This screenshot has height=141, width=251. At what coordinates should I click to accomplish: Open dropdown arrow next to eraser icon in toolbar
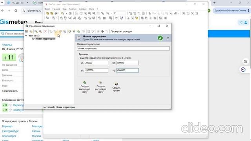coord(58,13)
